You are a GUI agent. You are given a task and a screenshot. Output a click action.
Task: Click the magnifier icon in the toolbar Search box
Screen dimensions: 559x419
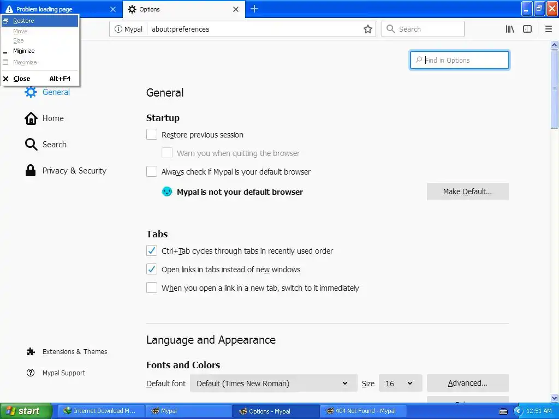391,29
